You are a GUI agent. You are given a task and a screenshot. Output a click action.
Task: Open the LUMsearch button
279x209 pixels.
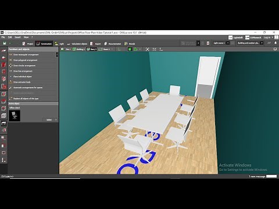(253, 37)
